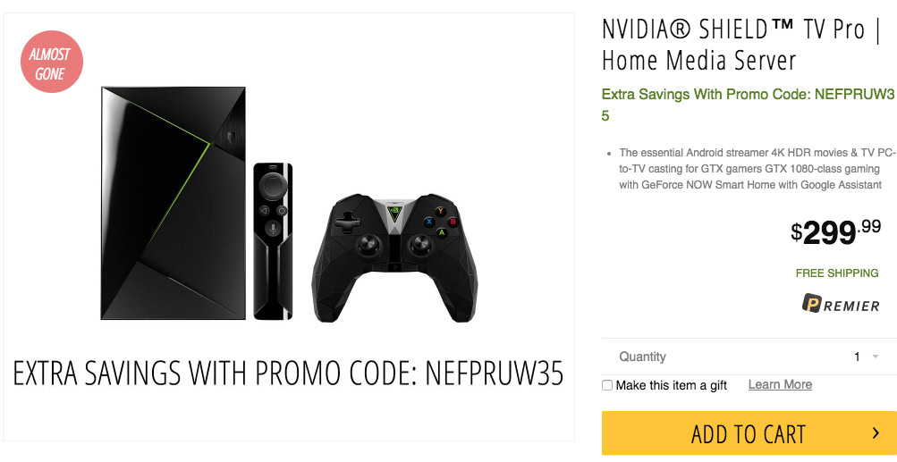Open the Learn More link
The image size is (897, 462).
coord(780,384)
